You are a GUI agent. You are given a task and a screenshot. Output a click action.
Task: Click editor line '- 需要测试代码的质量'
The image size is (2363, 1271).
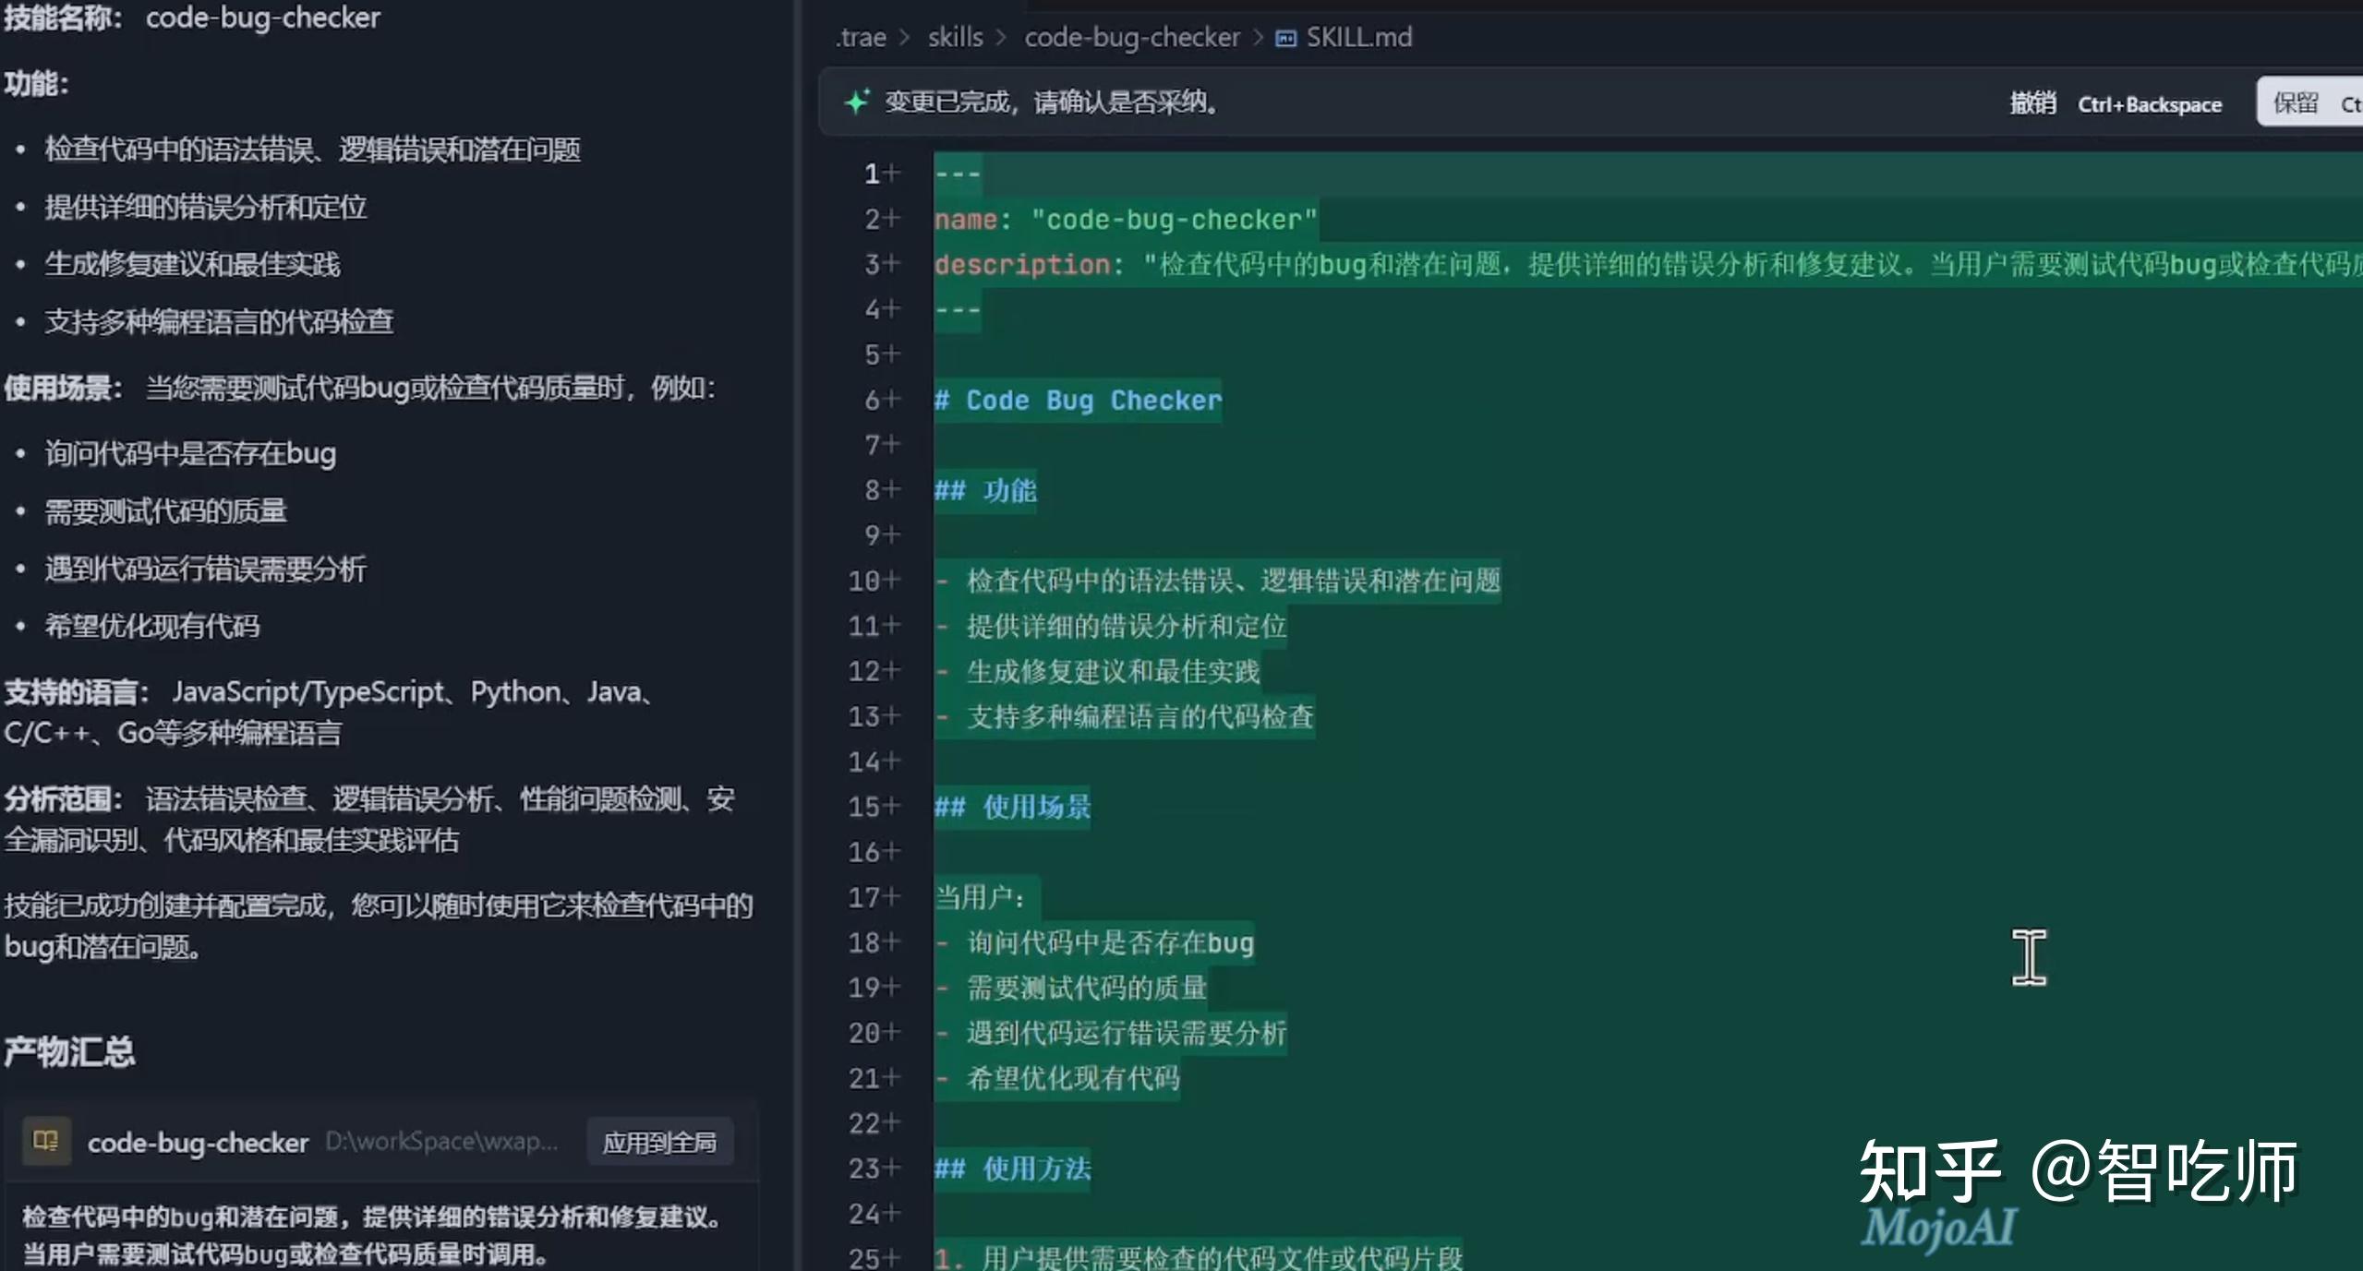point(1071,988)
